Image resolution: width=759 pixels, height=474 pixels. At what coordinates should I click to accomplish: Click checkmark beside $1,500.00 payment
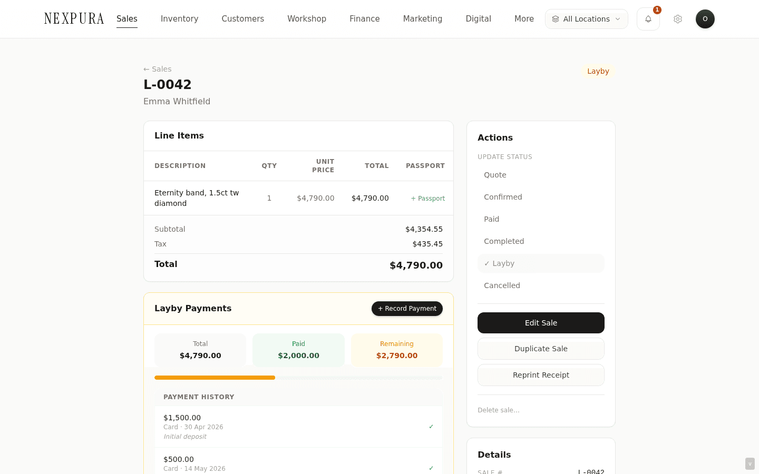pos(431,427)
